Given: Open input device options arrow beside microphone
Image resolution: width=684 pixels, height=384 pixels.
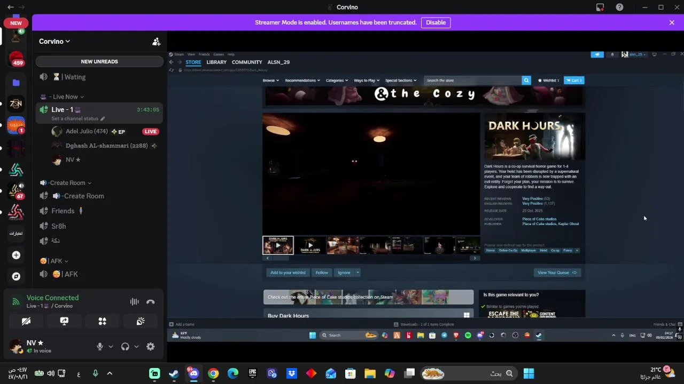Looking at the screenshot, I should click(111, 346).
